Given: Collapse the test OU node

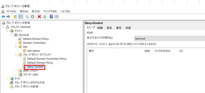Looking at the screenshot, I should pyautogui.click(x=16, y=47).
